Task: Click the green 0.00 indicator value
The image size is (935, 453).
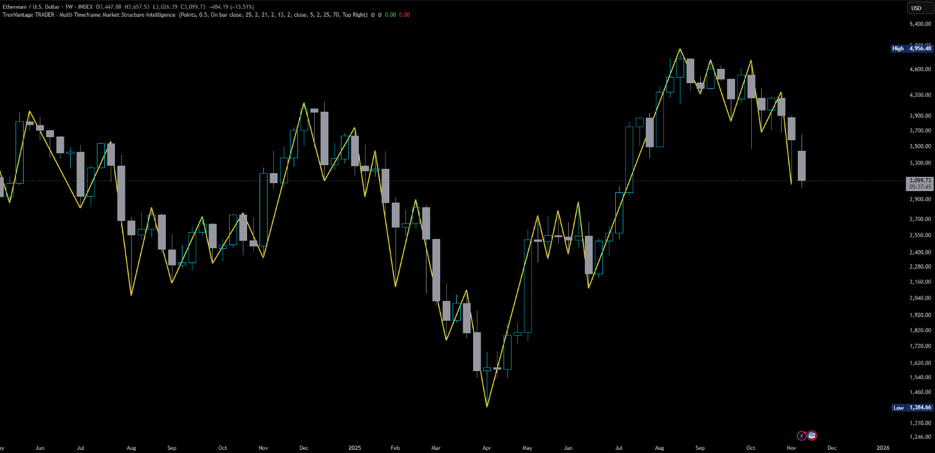Action: 391,14
